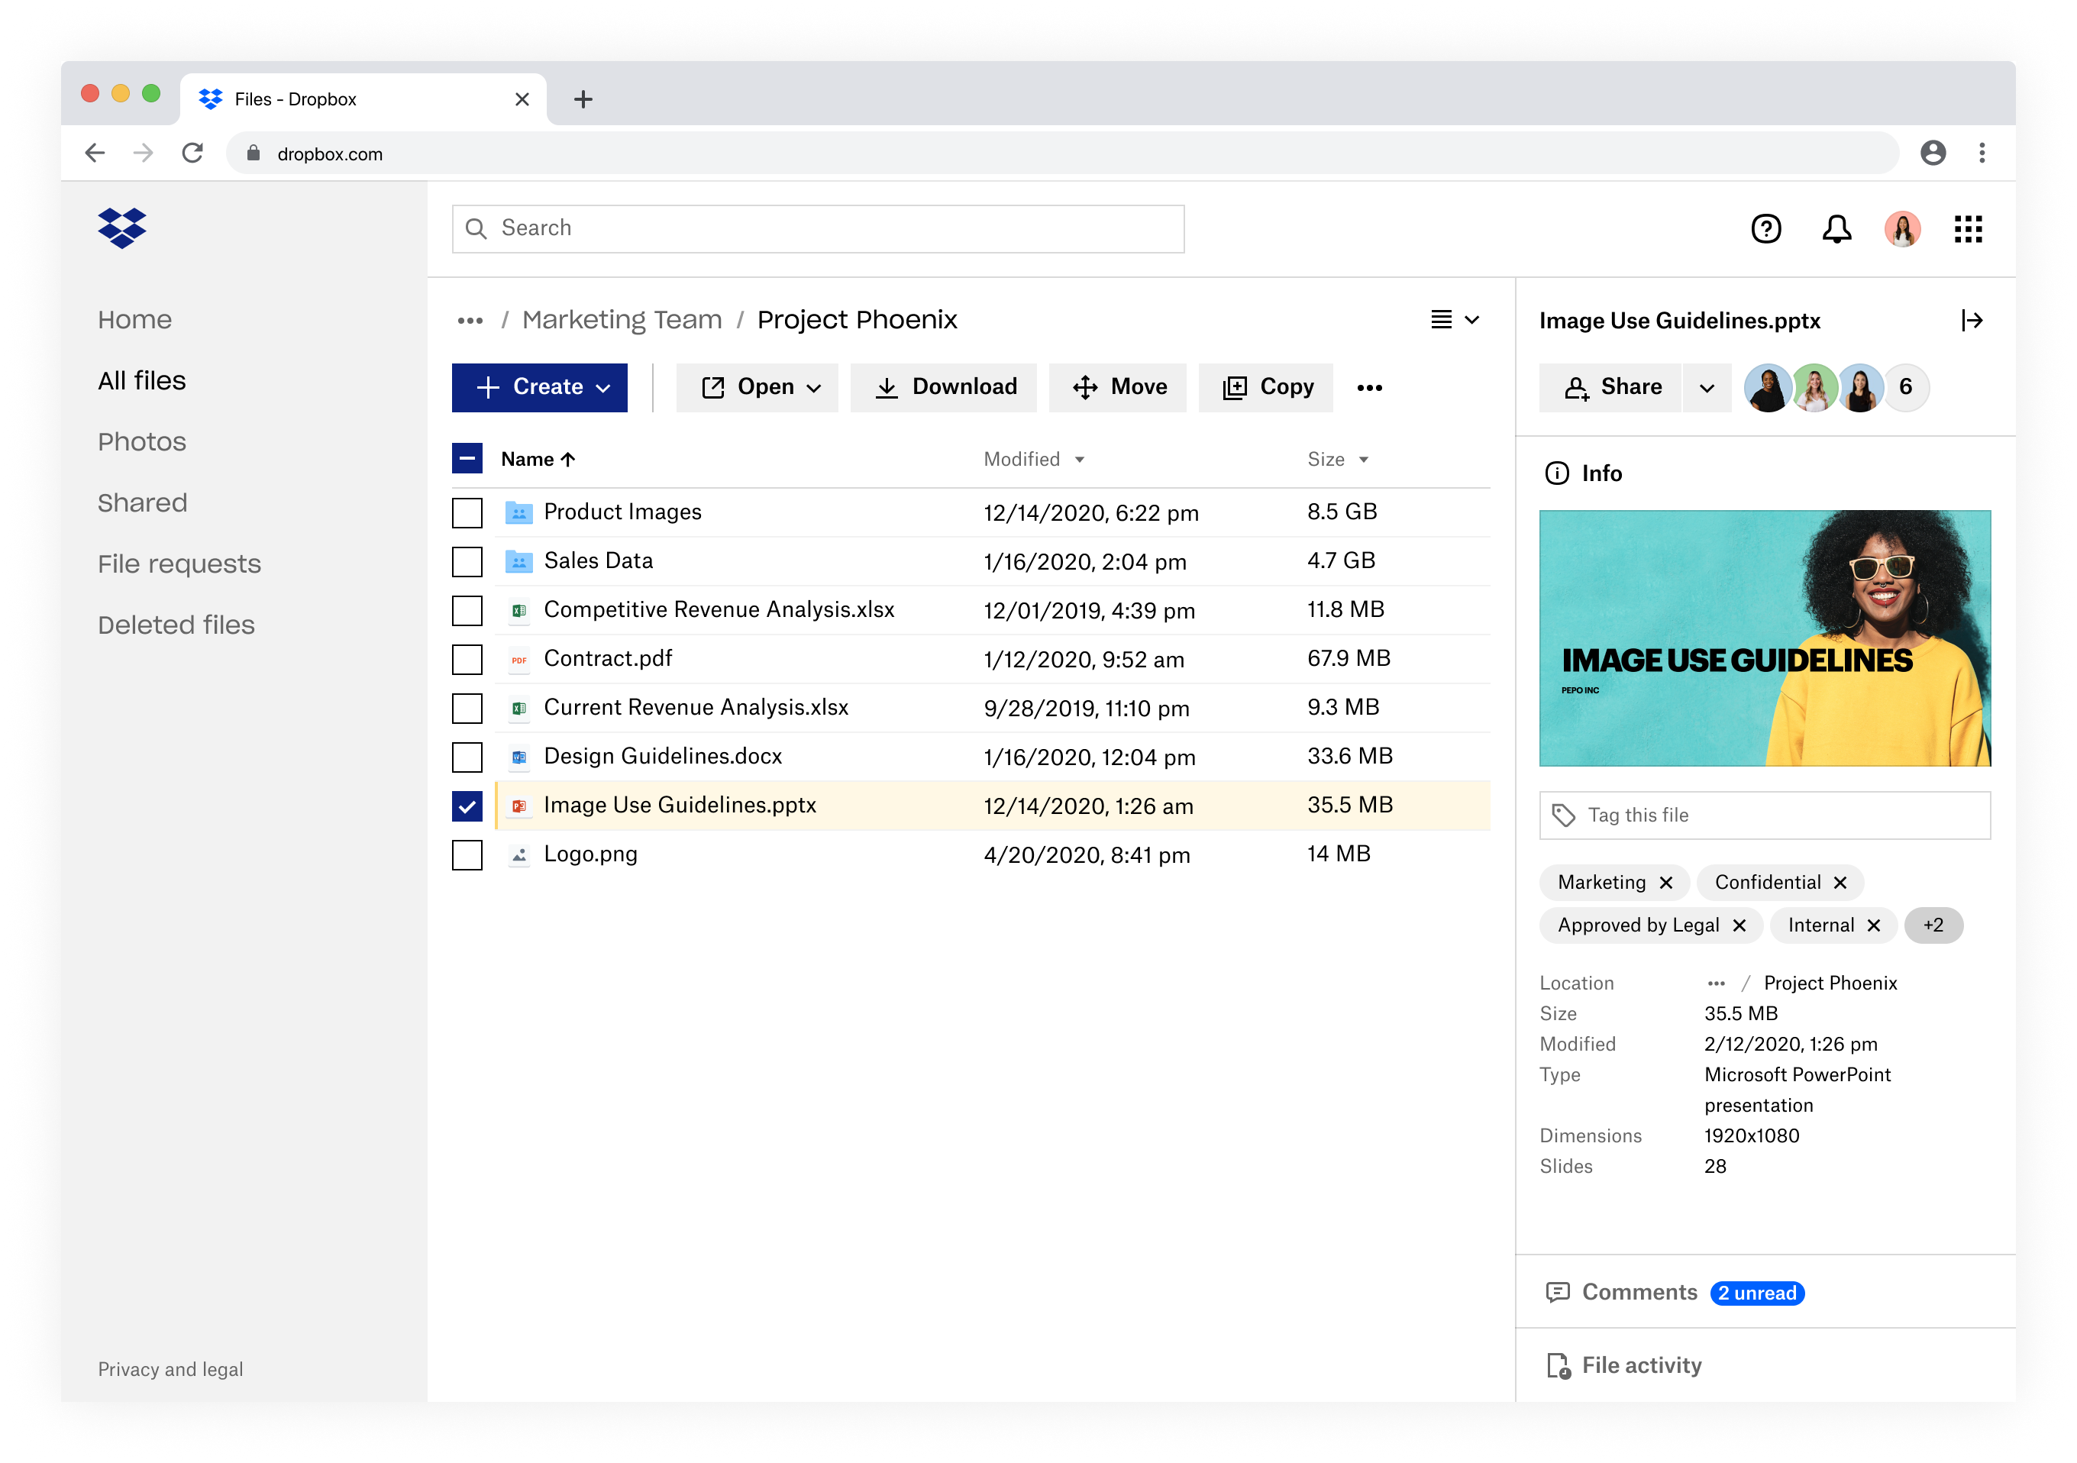The height and width of the screenshot is (1463, 2077).
Task: Click the Info icon in file details panel
Action: [x=1558, y=473]
